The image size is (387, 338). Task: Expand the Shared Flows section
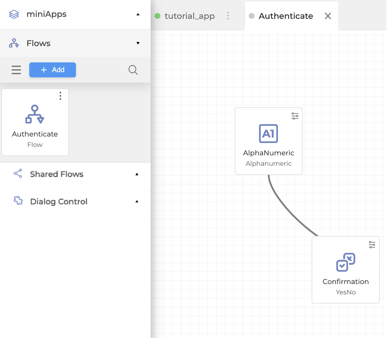click(x=137, y=174)
